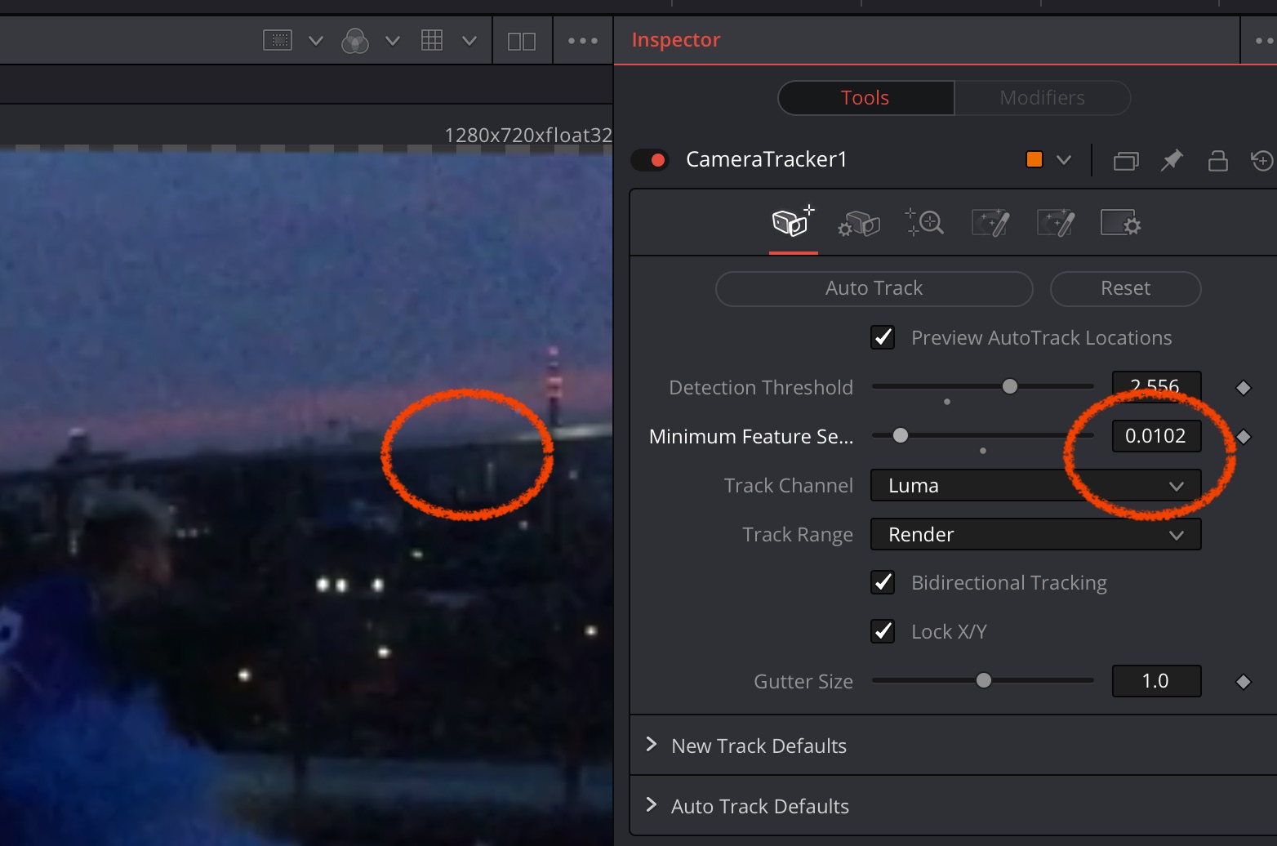Click the orange node color swatch

pos(1034,159)
